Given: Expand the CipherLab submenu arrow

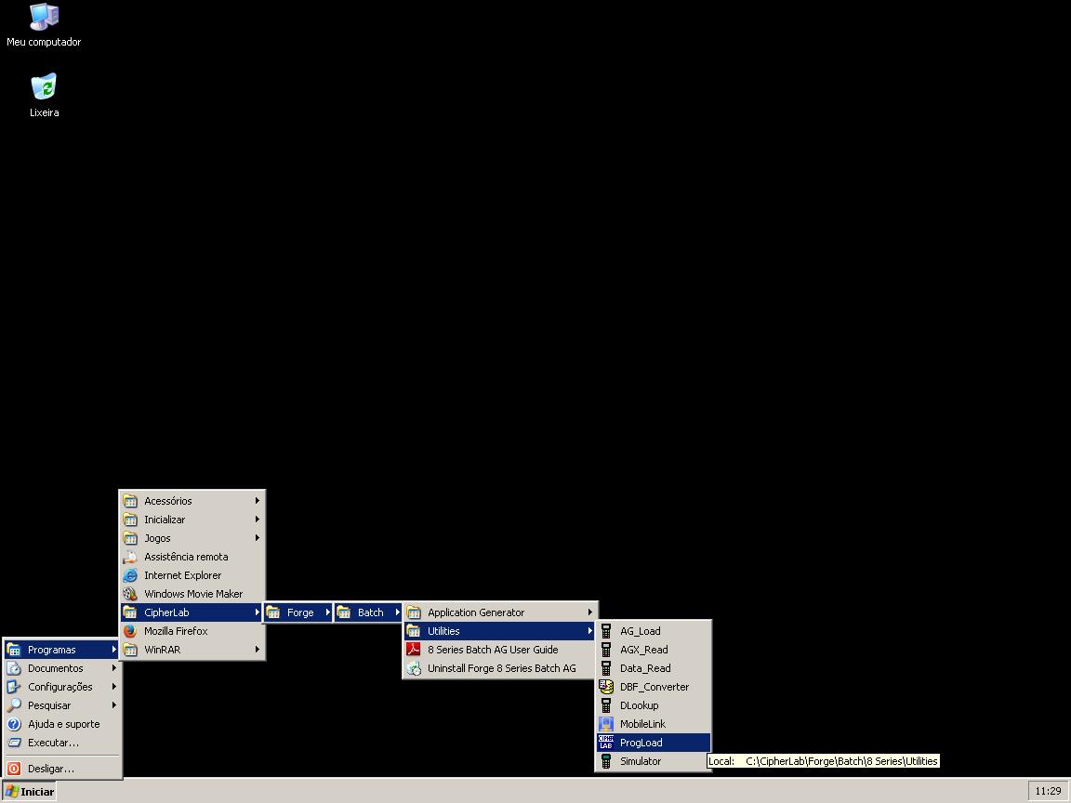Looking at the screenshot, I should tap(257, 612).
